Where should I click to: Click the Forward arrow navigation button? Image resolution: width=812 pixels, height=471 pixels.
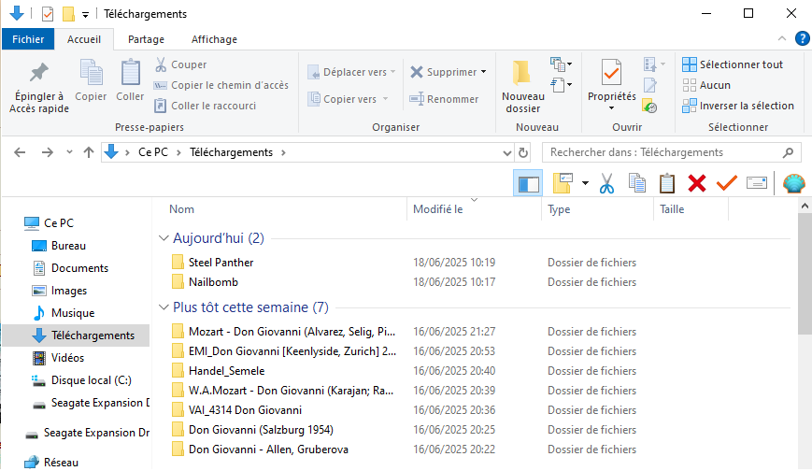[47, 152]
